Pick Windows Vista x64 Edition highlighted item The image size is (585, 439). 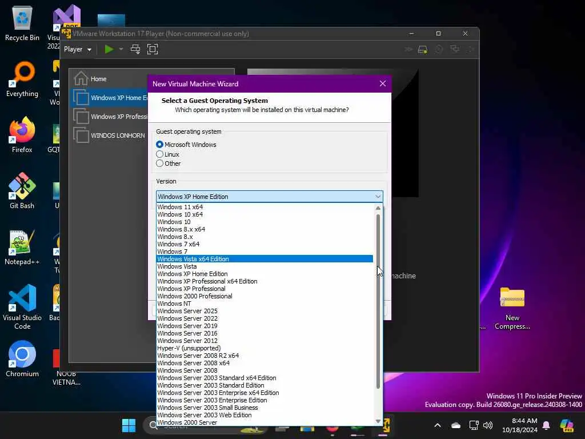point(265,259)
